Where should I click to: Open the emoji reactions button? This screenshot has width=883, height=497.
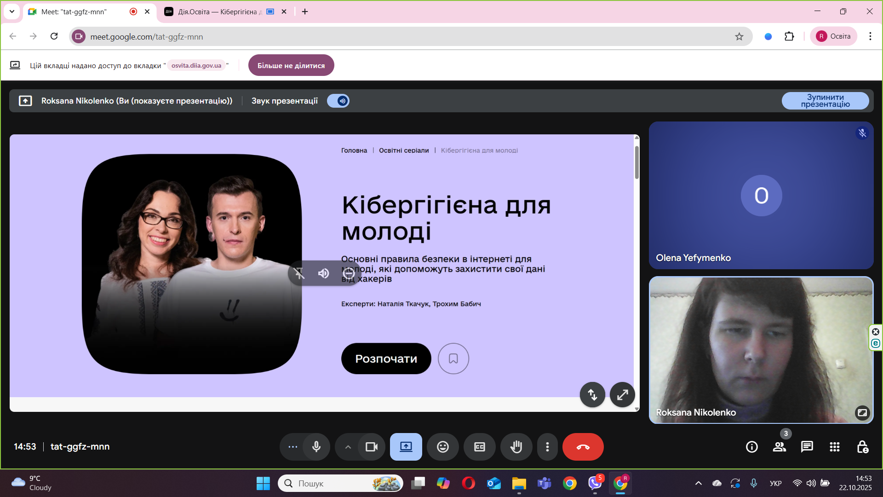[442, 447]
